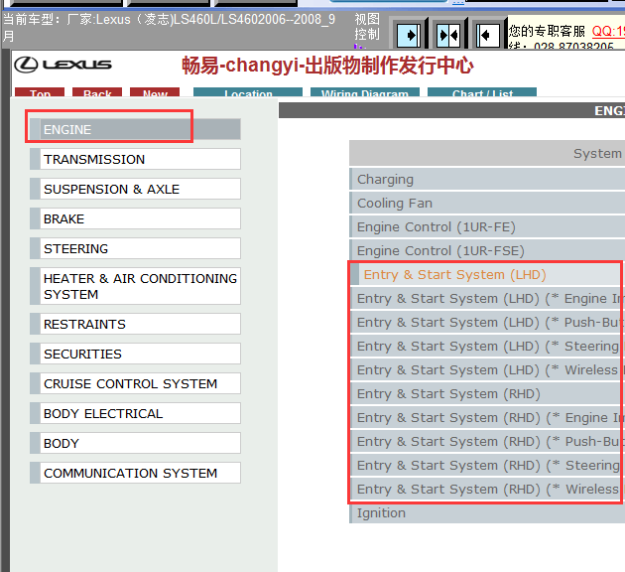
Task: Select CRUISE CONTROL SYSTEM category
Action: click(x=135, y=383)
